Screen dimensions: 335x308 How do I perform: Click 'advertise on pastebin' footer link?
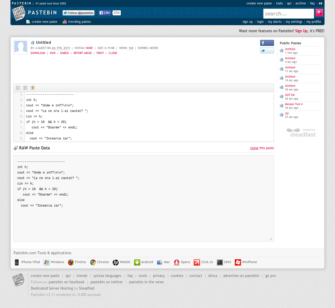click(x=241, y=276)
